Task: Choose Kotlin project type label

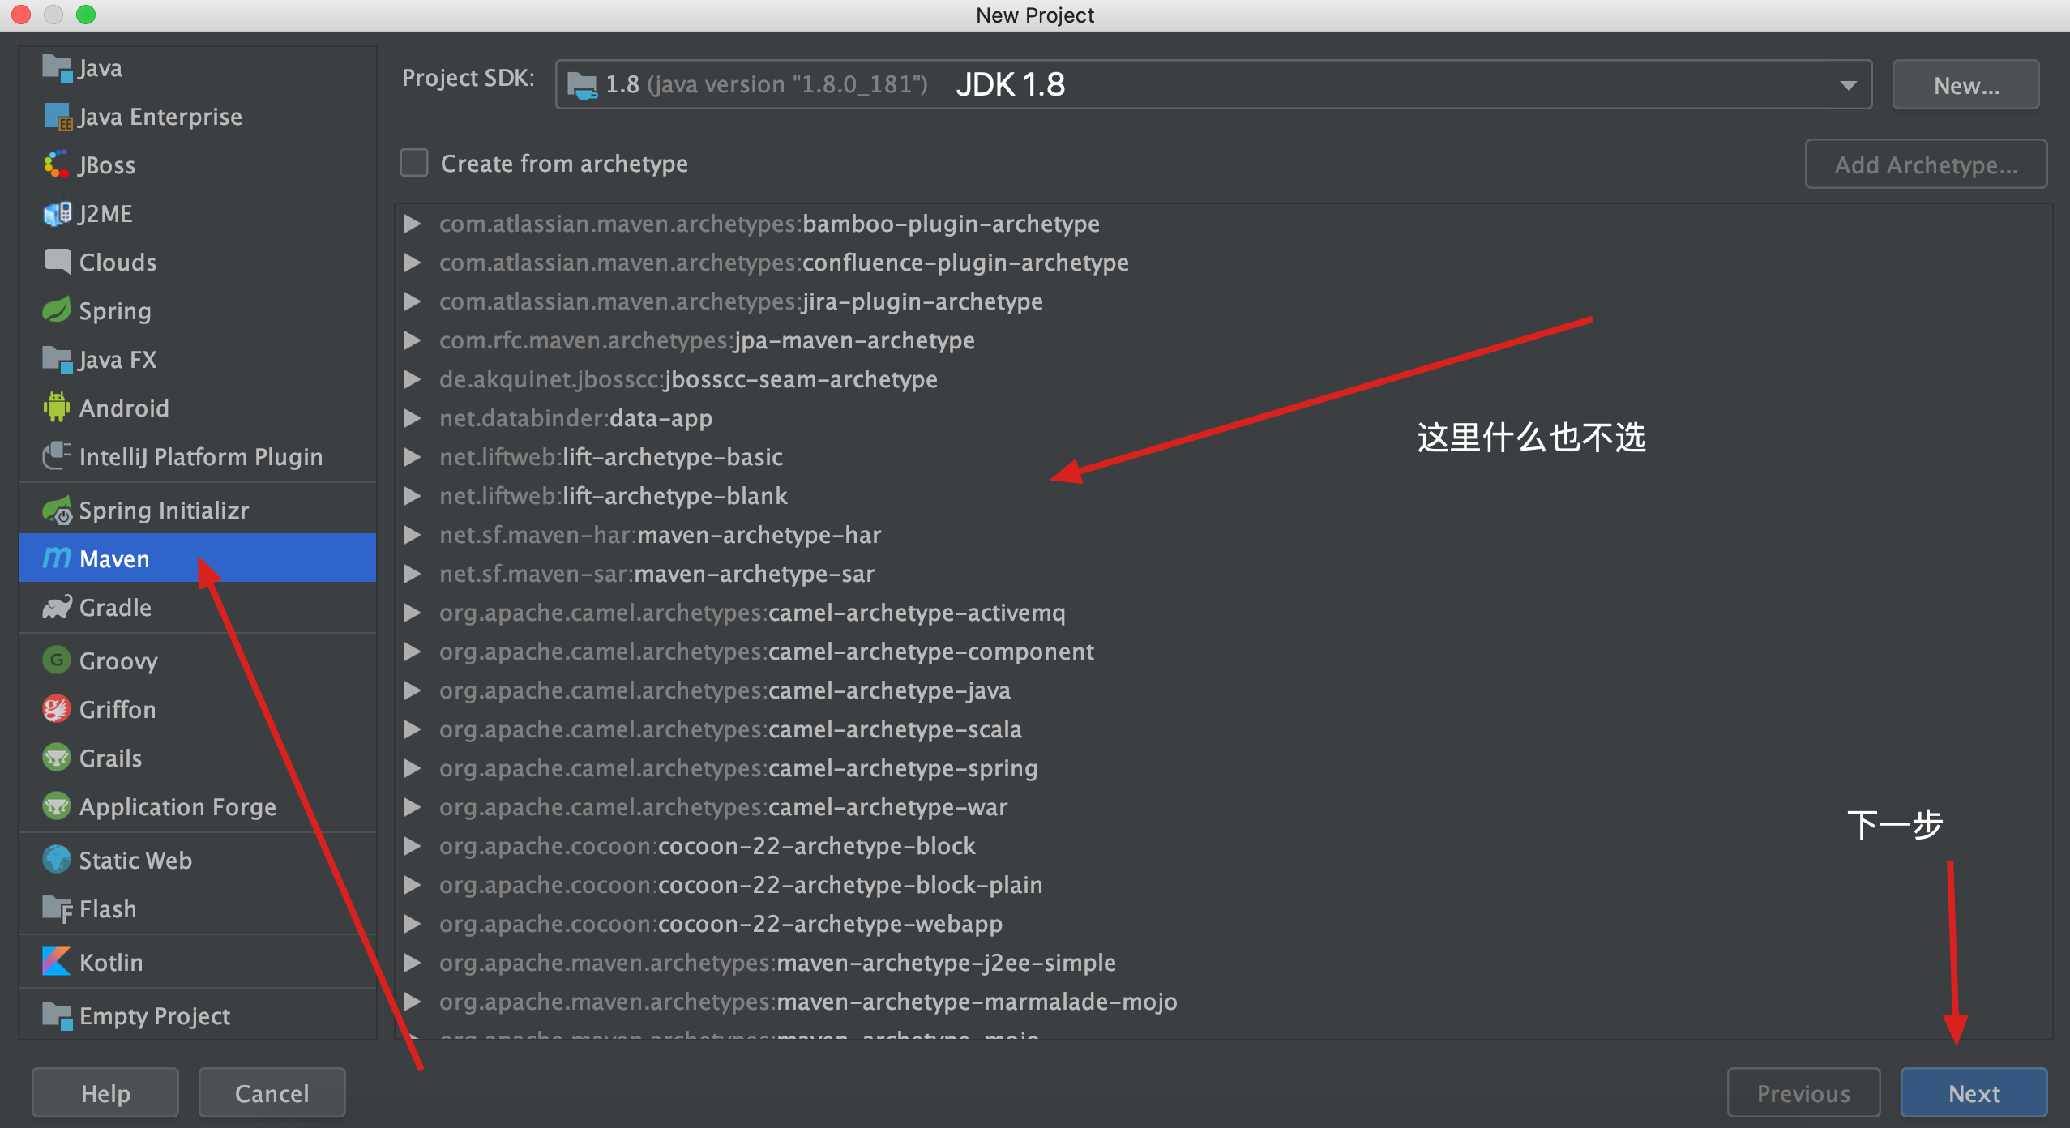Action: [111, 963]
